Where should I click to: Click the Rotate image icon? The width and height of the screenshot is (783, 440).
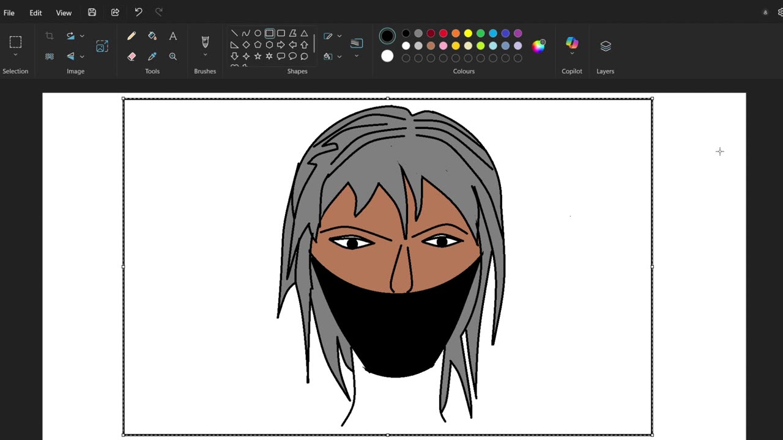coord(70,36)
